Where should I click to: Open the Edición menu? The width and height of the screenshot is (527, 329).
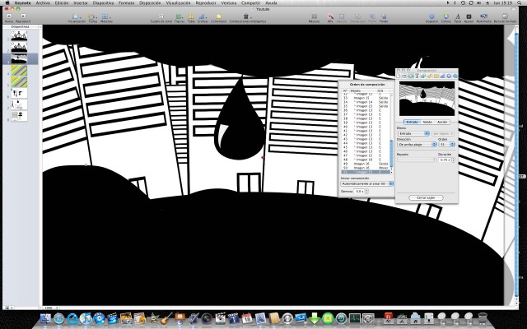pyautogui.click(x=62, y=2)
